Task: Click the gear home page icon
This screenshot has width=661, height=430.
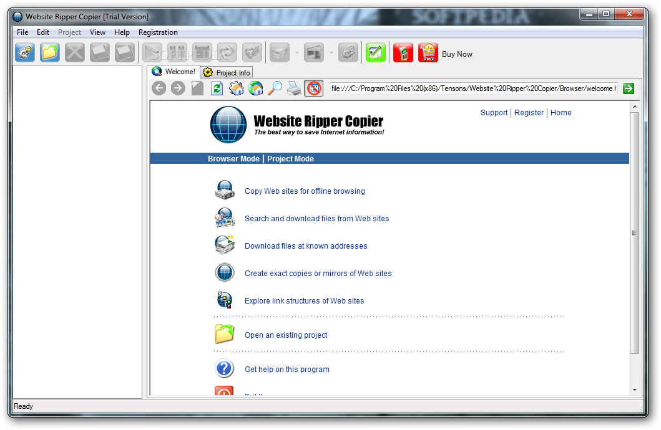Action: coord(236,88)
